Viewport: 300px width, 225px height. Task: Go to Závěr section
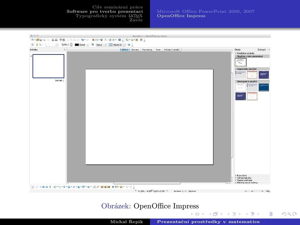pos(136,20)
